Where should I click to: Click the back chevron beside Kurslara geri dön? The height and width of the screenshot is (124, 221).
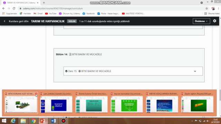4,21
